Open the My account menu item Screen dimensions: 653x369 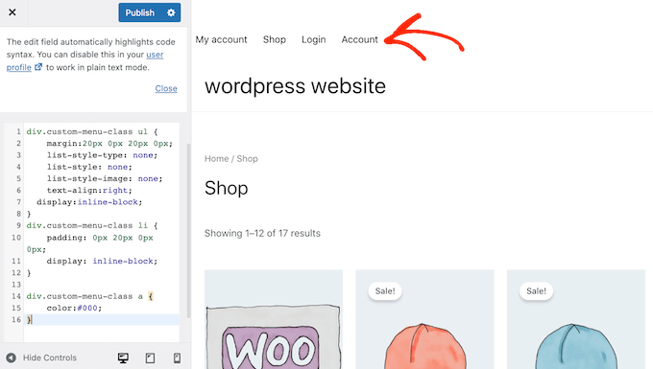pos(221,39)
